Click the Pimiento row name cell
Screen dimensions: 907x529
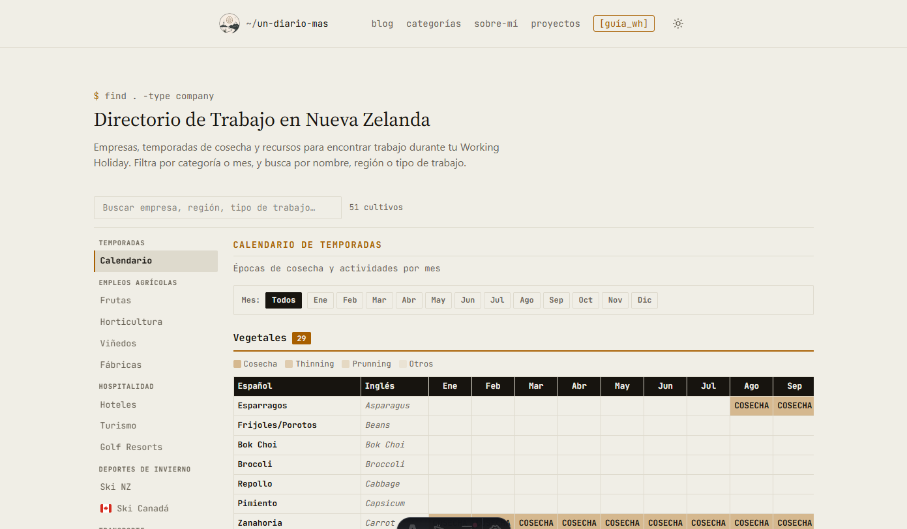pyautogui.click(x=297, y=504)
